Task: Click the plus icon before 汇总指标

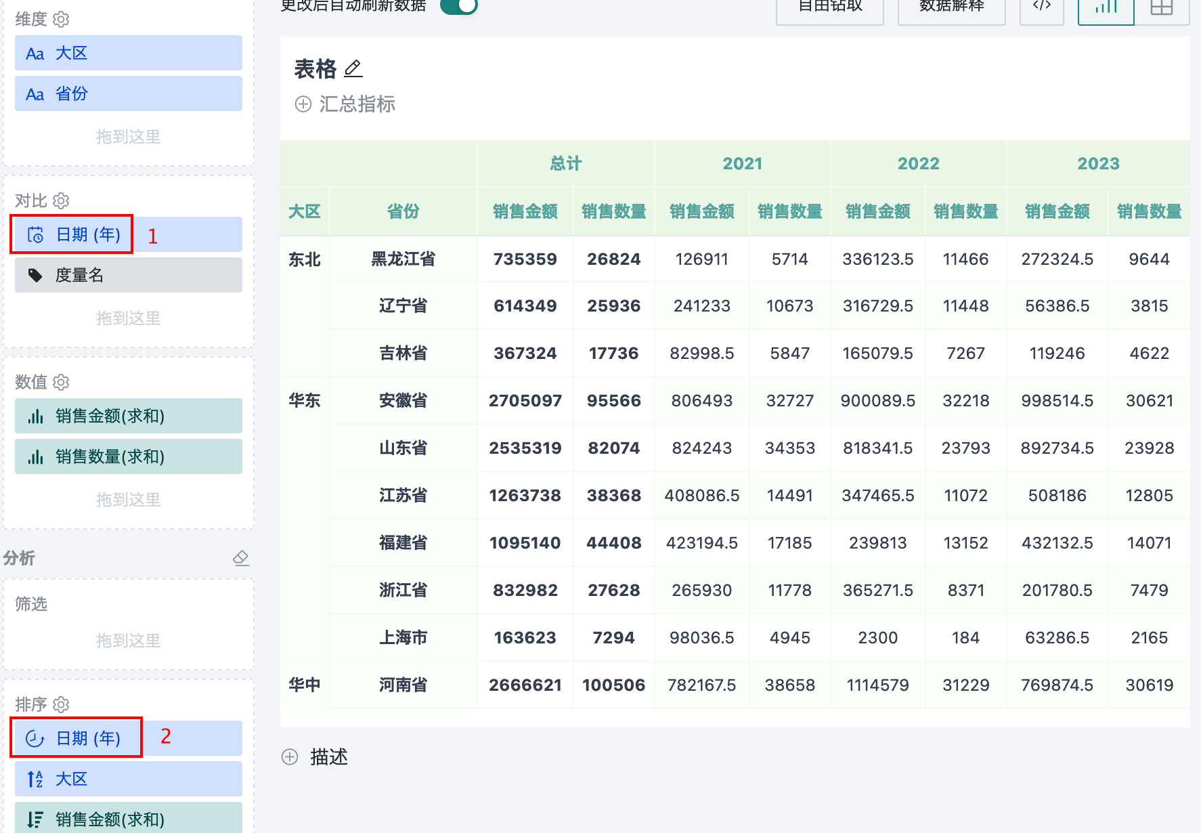Action: tap(303, 104)
